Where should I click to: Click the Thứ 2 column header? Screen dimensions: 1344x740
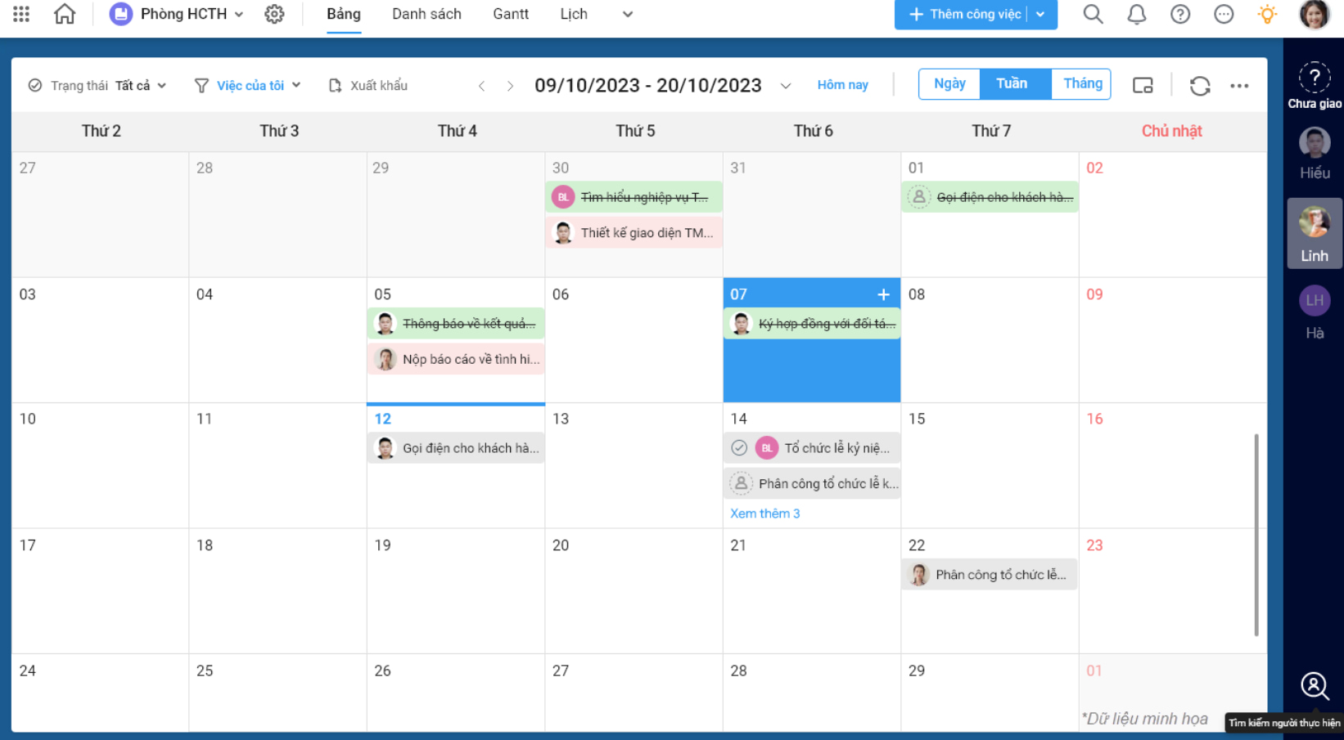(101, 131)
